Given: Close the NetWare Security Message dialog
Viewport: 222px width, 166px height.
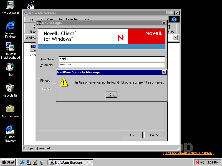Looking at the screenshot, I should point(164,72).
